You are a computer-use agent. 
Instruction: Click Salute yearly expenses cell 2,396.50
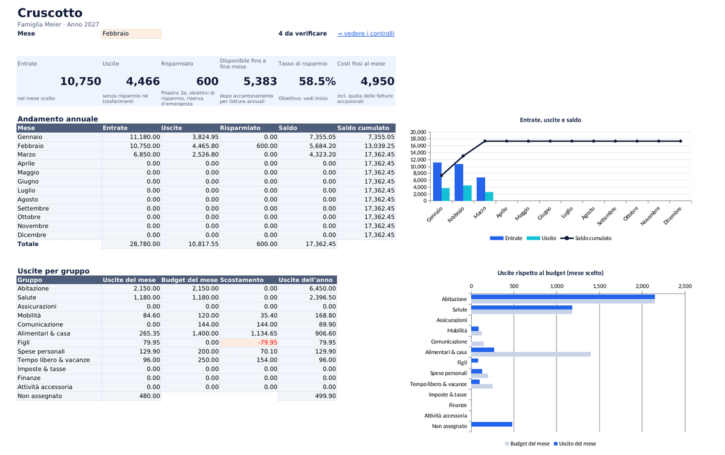point(307,297)
